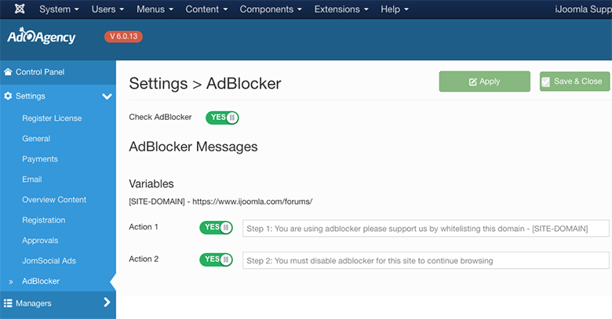Expand the Managers sidebar section
The image size is (612, 319).
click(107, 303)
